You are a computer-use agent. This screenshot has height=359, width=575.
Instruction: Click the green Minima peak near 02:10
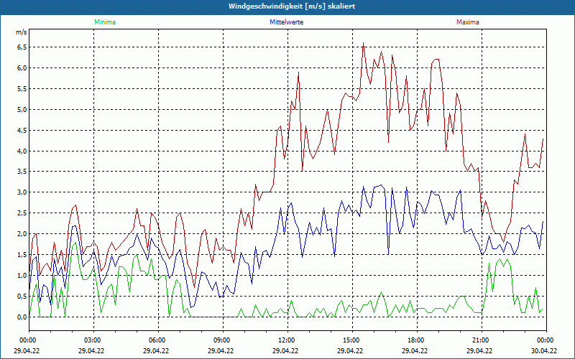click(75, 243)
